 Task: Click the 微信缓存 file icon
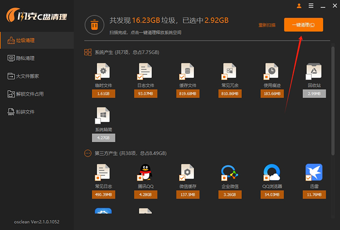(x=187, y=171)
